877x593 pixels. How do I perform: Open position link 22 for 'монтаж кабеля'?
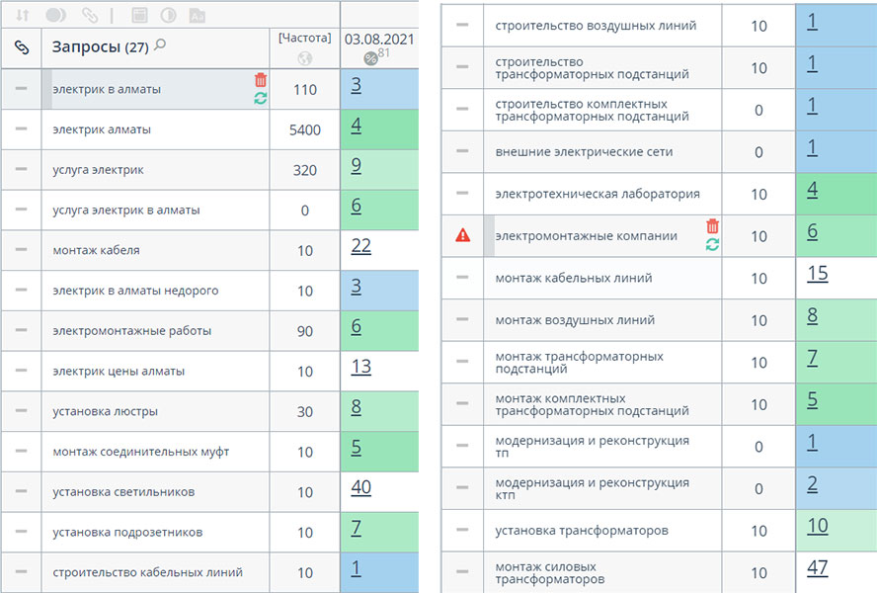(360, 245)
